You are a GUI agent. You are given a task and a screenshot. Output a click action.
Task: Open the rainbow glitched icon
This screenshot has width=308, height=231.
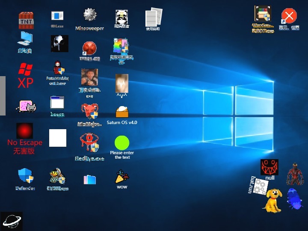coord(121,46)
